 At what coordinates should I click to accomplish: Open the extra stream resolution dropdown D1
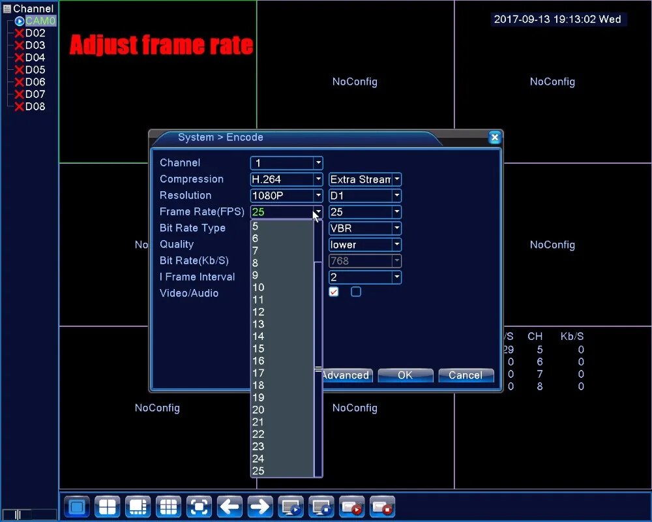[365, 196]
